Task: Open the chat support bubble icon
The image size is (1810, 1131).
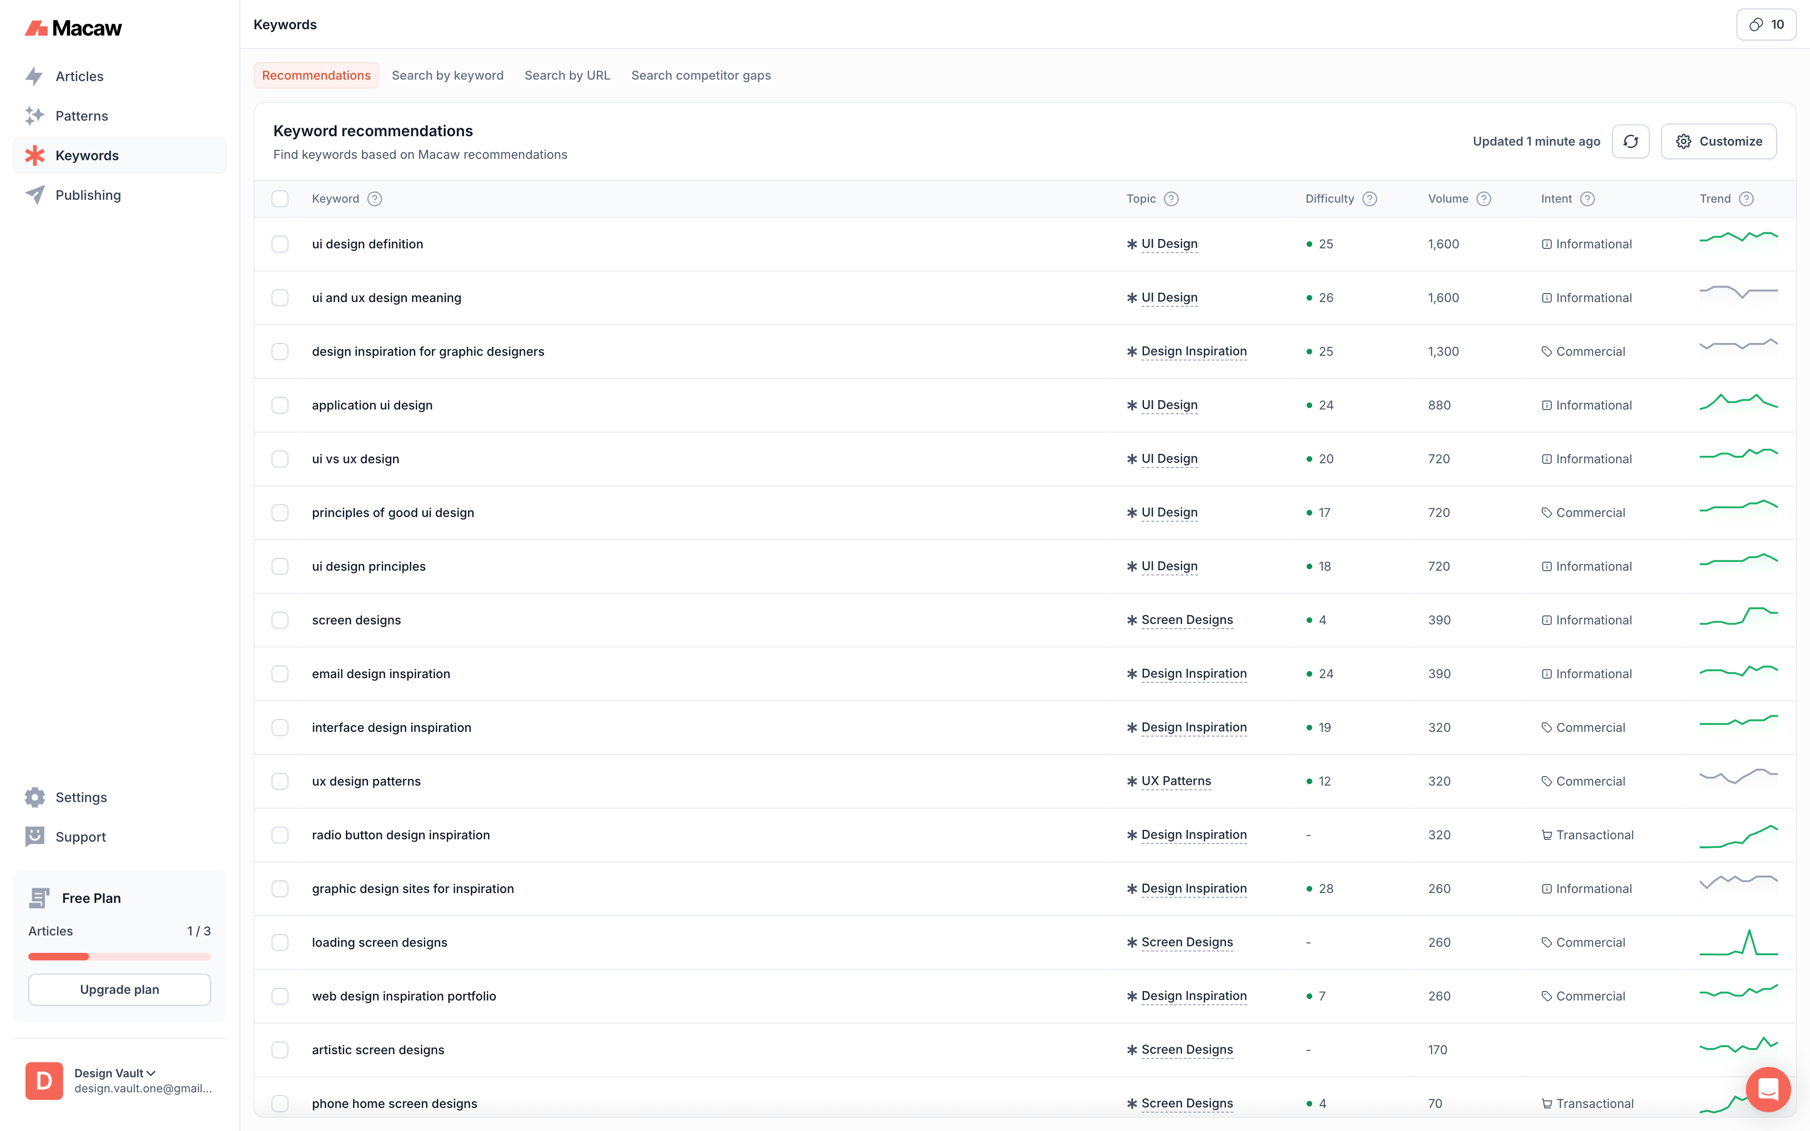Action: click(1768, 1089)
